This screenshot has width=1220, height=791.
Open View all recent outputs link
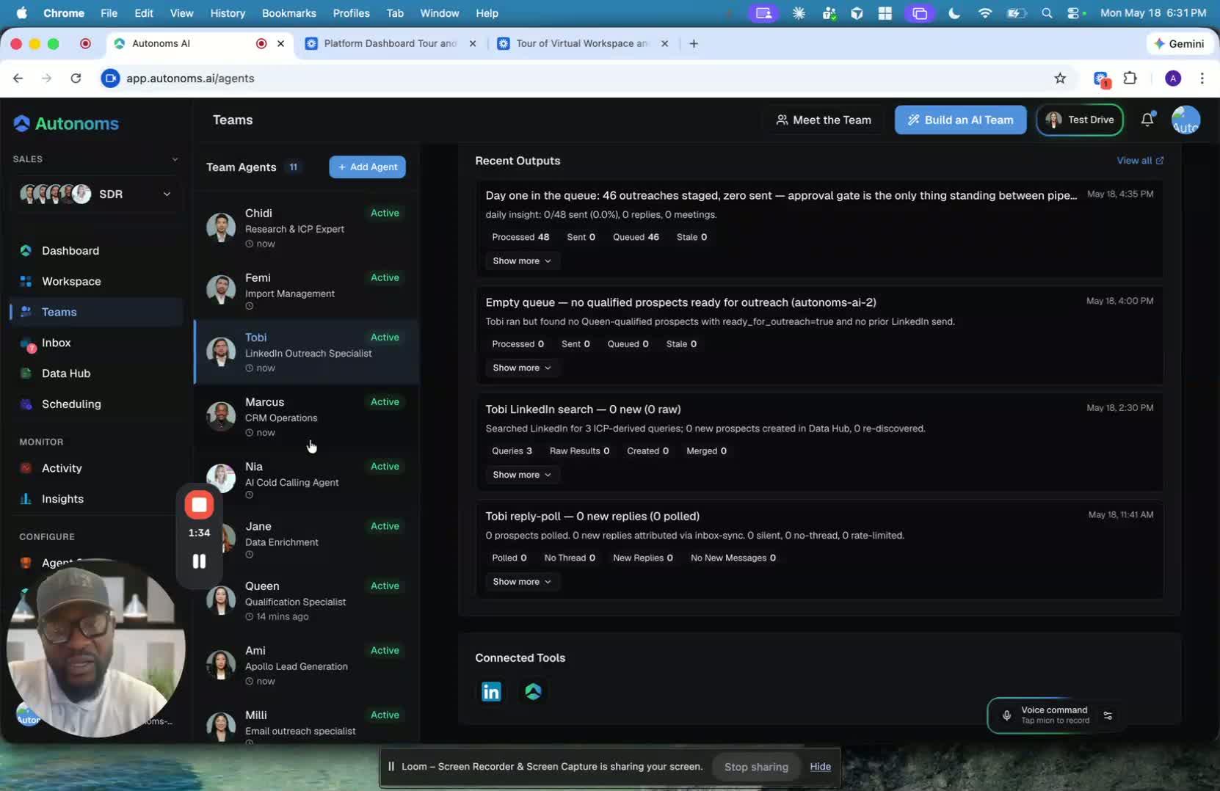click(1140, 161)
